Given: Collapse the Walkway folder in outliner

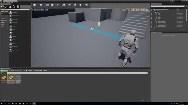Looking at the screenshot, I should point(155,20).
